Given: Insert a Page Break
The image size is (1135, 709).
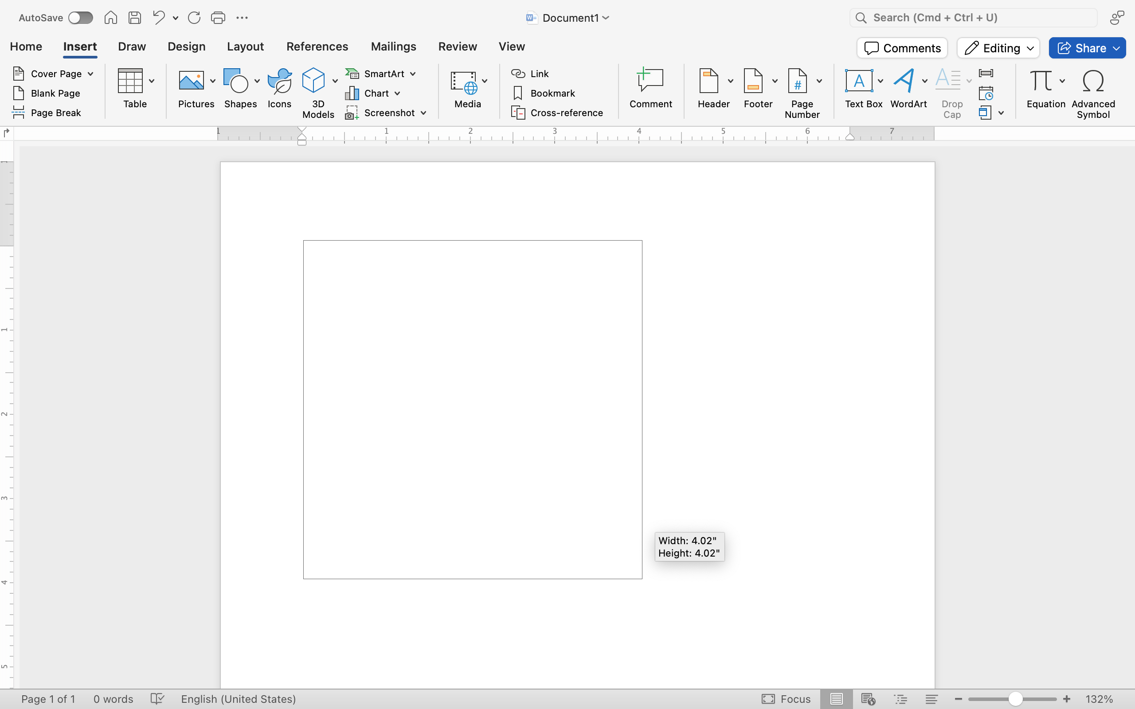Looking at the screenshot, I should coord(47,113).
